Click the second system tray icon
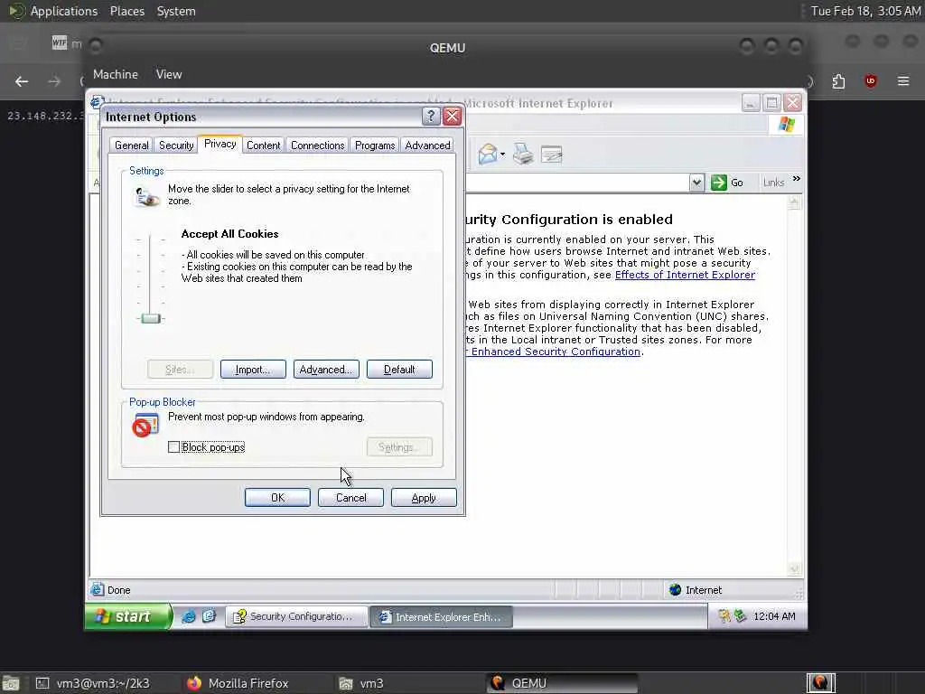The image size is (925, 694). coord(740,616)
